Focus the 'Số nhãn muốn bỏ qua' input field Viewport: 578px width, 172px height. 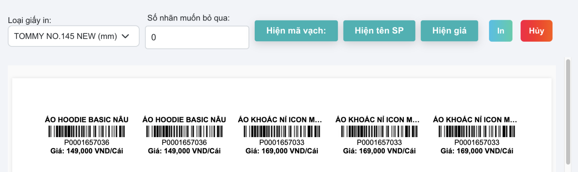coord(197,37)
